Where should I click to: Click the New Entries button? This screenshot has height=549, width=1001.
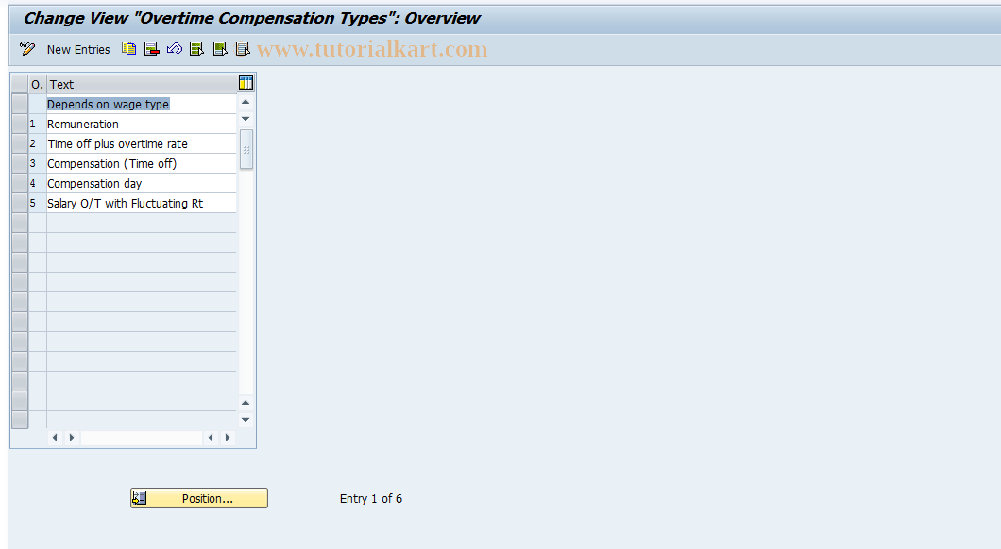[77, 50]
